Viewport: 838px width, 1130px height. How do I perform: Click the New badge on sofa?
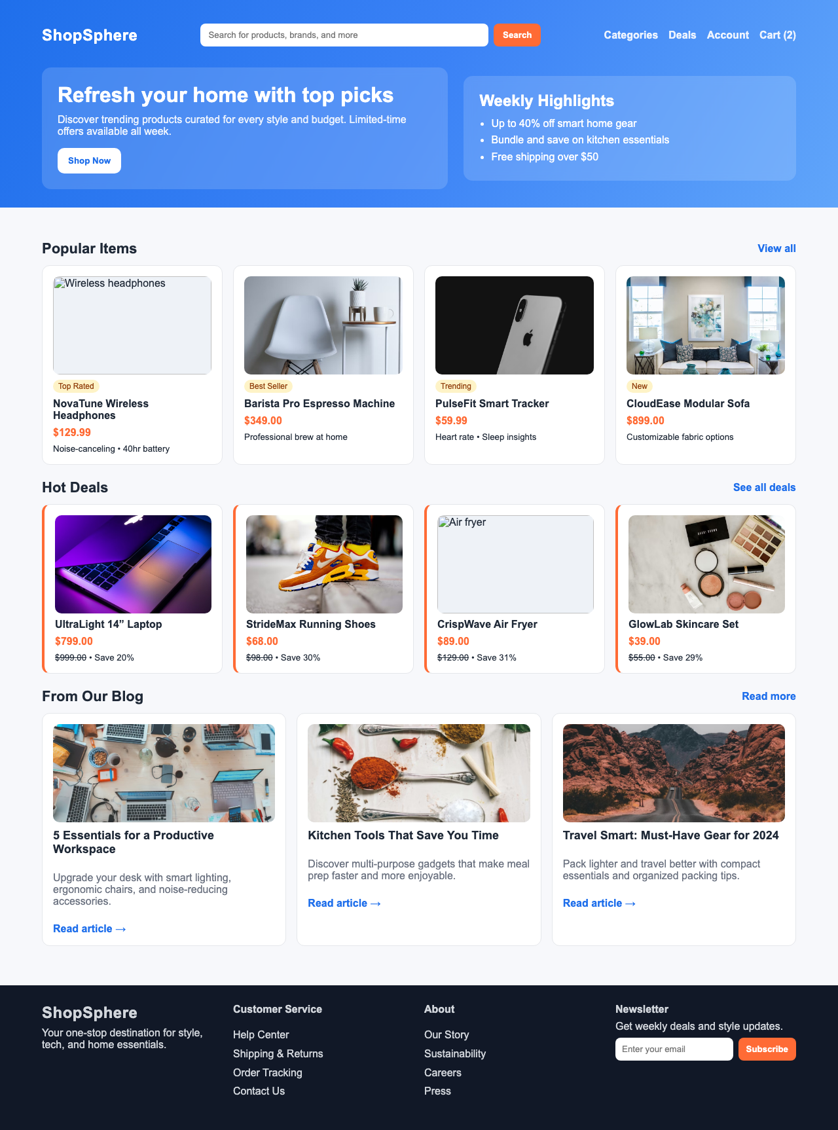tap(640, 386)
